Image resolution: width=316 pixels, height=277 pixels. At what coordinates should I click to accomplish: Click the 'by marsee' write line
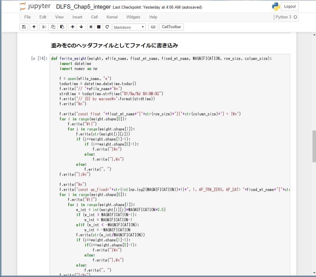pos(107,99)
